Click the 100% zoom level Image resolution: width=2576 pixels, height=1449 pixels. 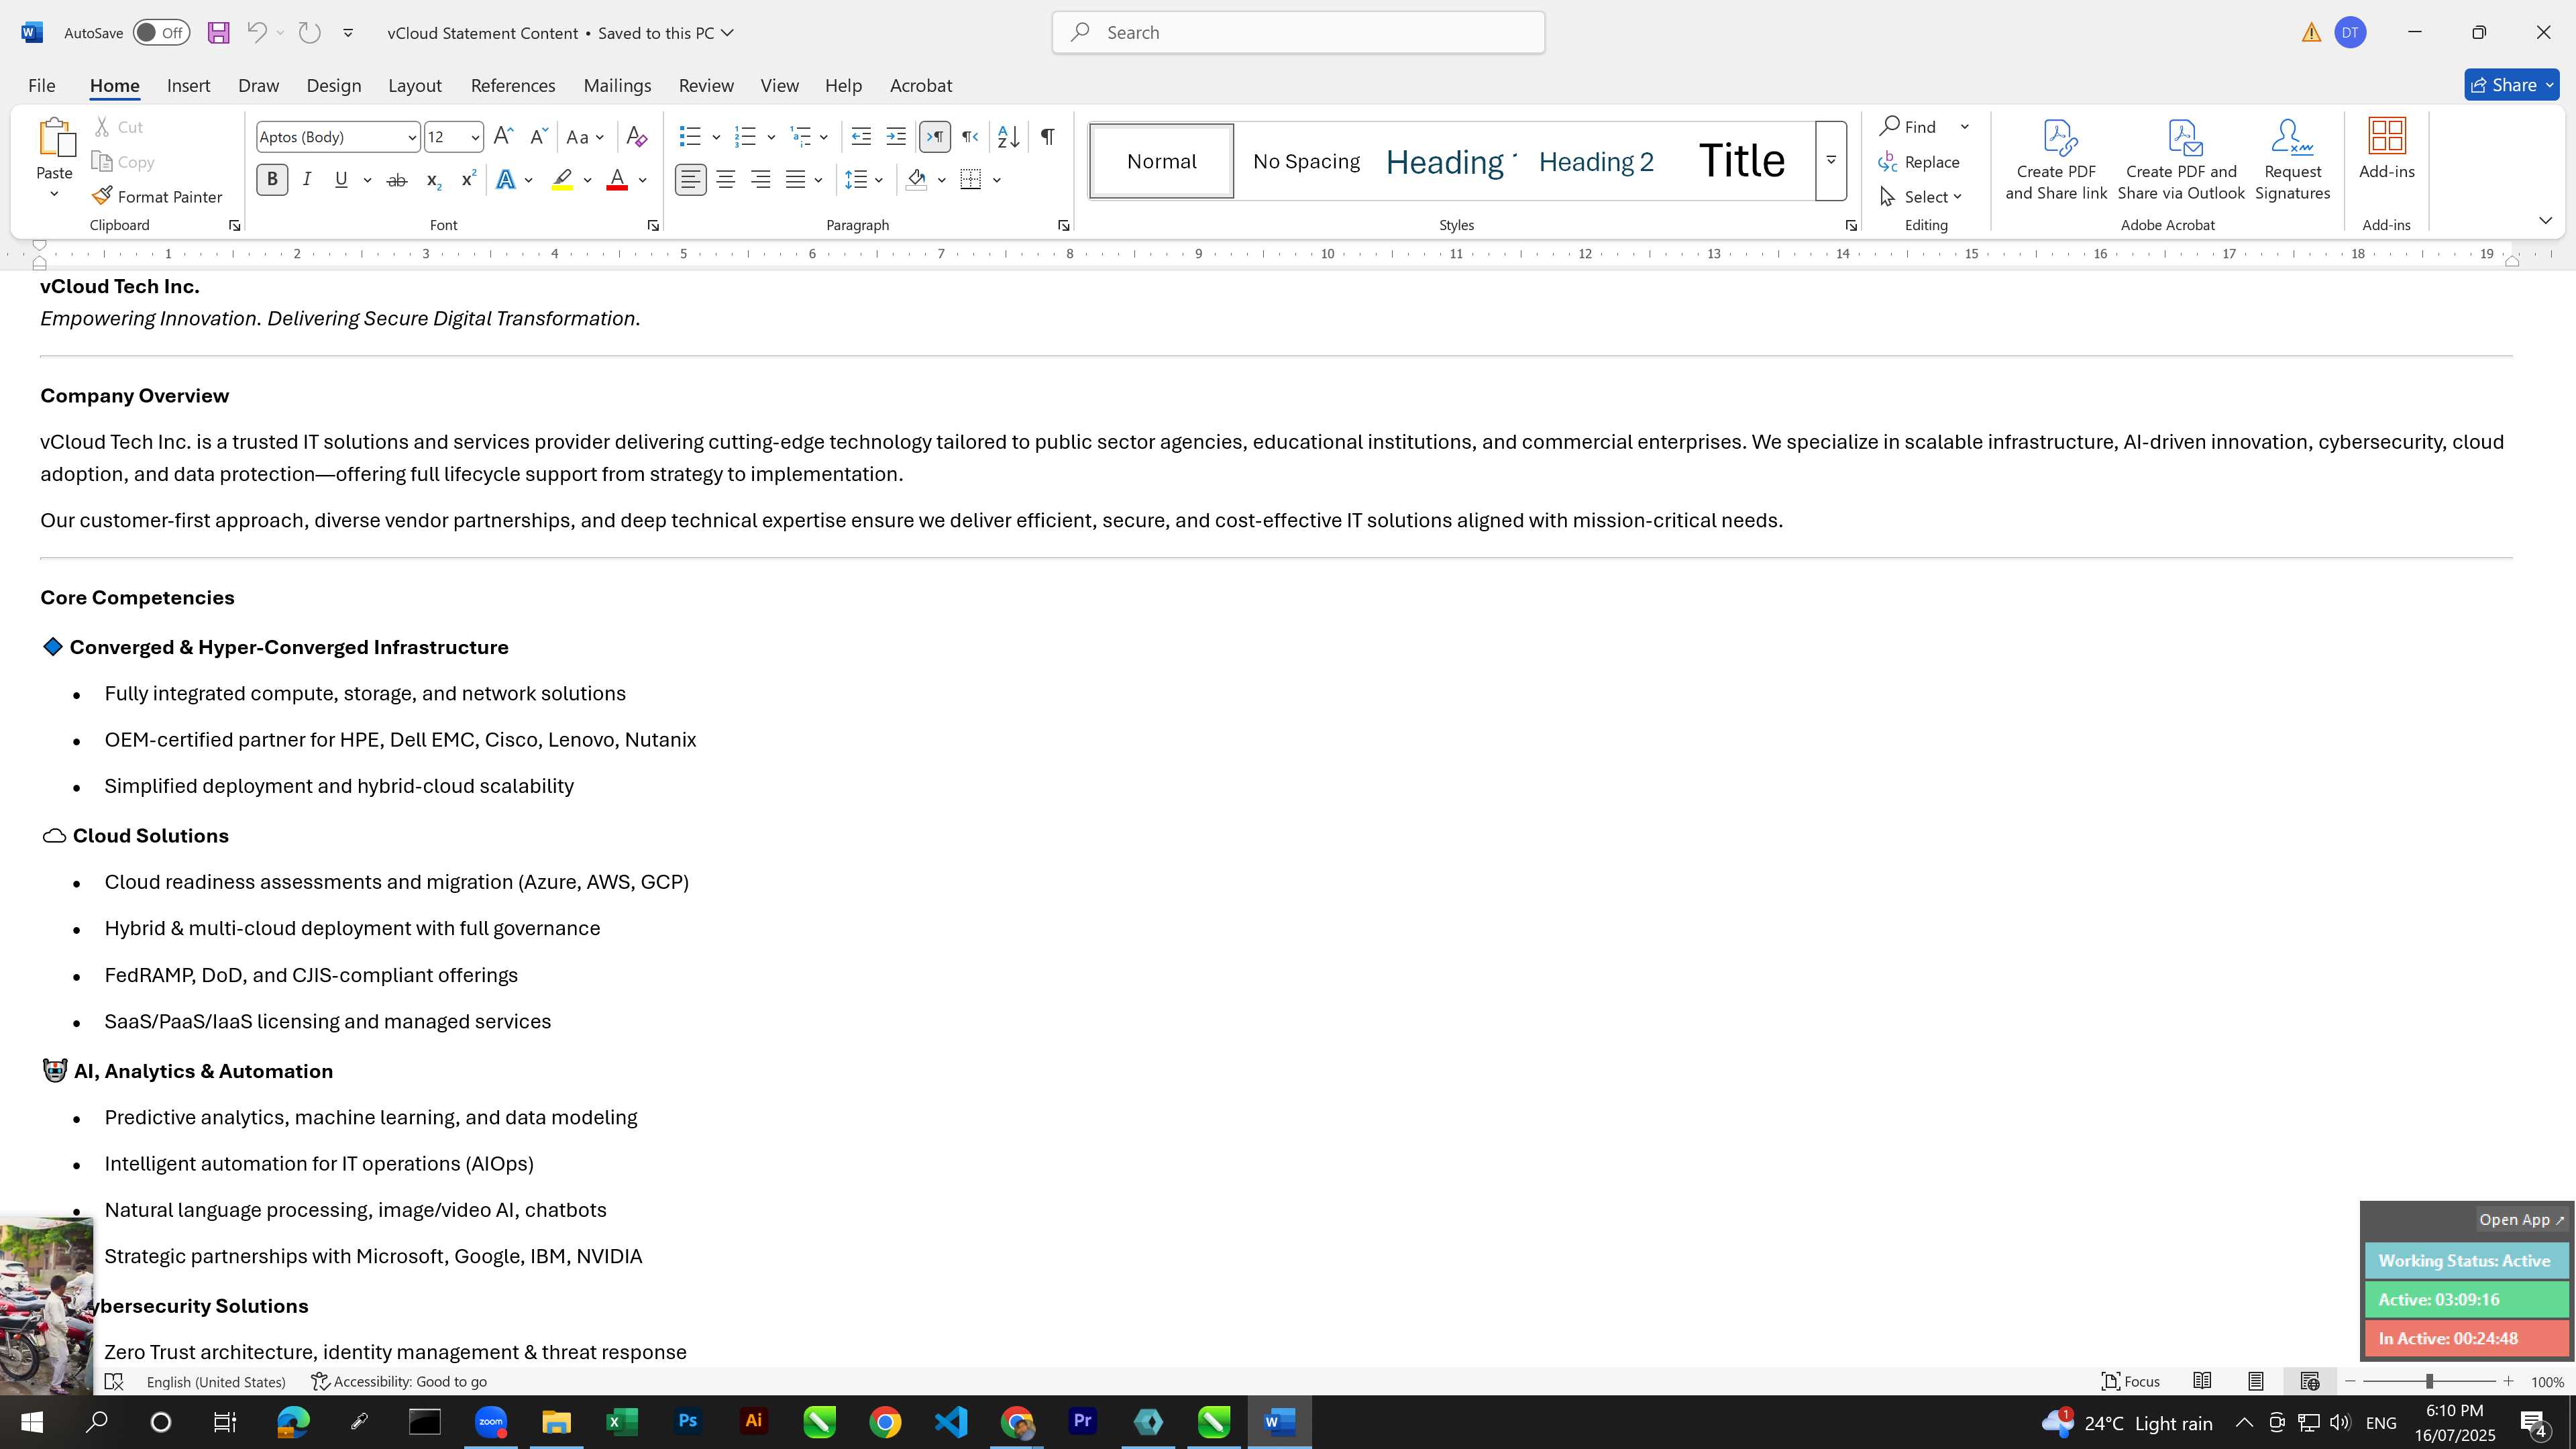[2547, 1382]
